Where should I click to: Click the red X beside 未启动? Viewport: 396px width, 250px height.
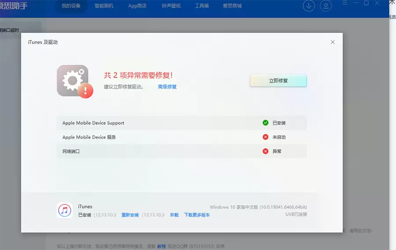point(265,137)
